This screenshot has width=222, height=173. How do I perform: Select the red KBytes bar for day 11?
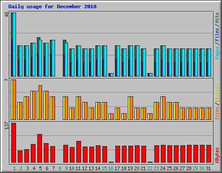79,152
